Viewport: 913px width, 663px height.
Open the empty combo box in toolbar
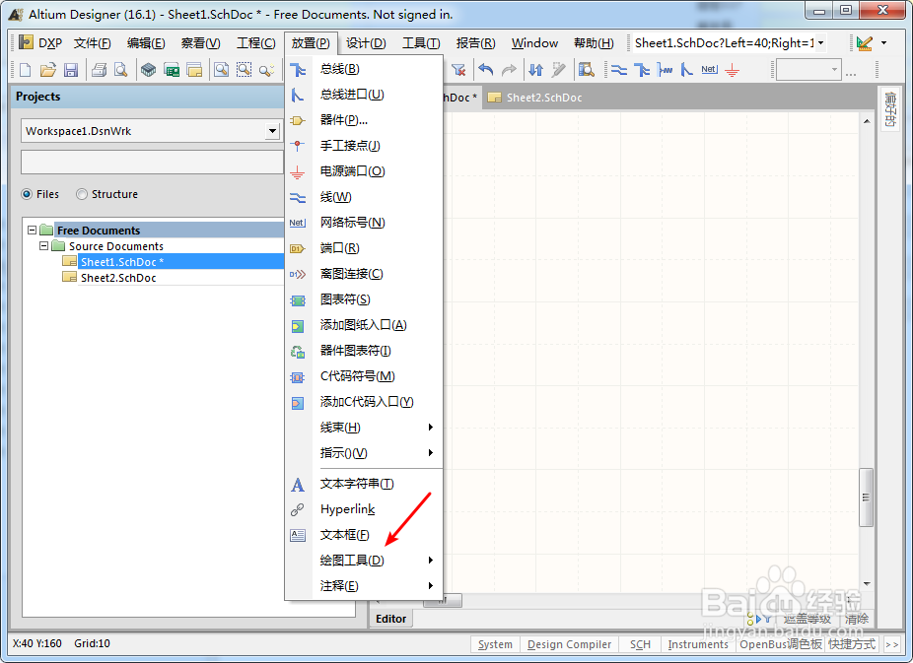coord(808,70)
